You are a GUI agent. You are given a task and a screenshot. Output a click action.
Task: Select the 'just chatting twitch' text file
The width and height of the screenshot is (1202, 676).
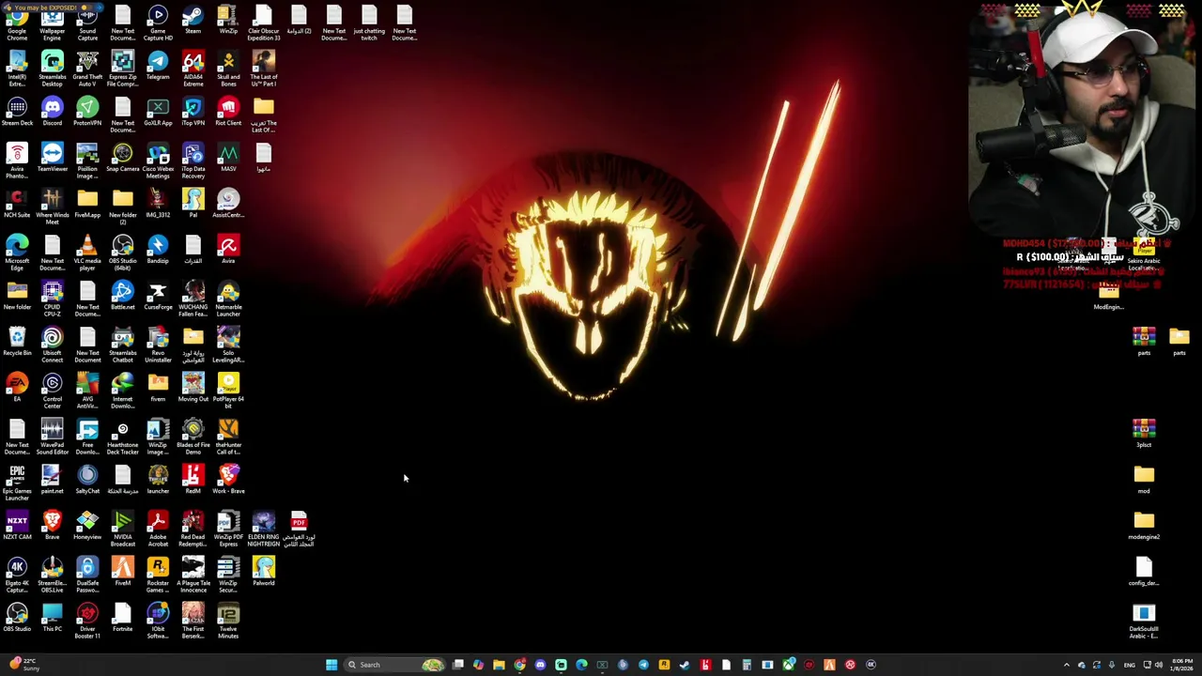pos(369,23)
